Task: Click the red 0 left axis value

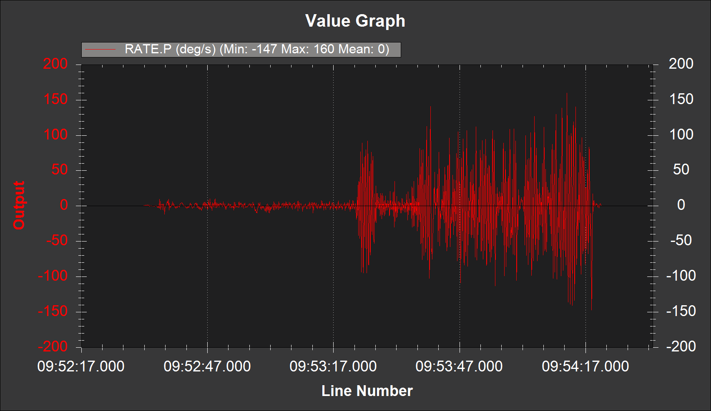Action: pyautogui.click(x=63, y=205)
